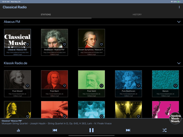
Task: Pause the current playback
Action: [x=92, y=130]
